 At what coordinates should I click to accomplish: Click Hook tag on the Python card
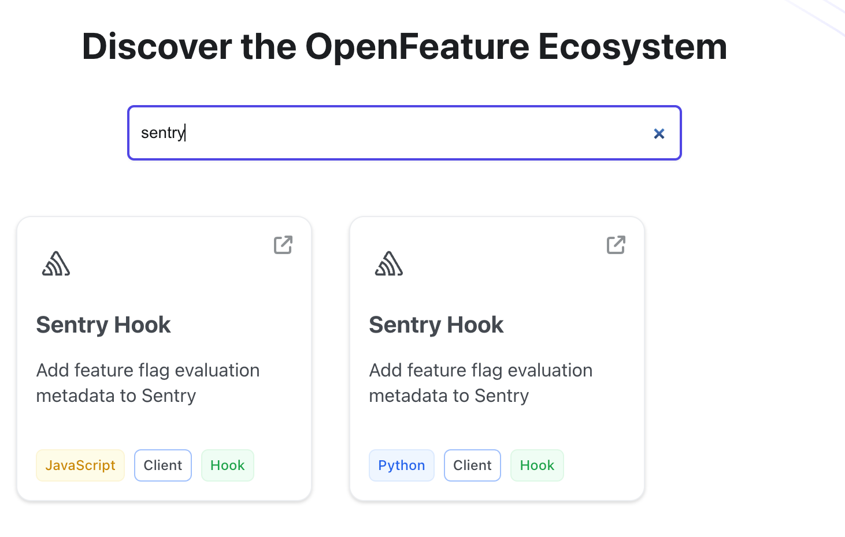coord(537,465)
